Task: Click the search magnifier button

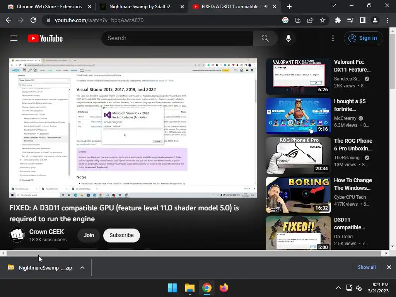Action: 265,38
